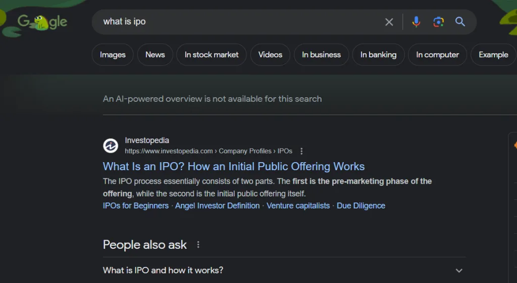Click into the search input field
The height and width of the screenshot is (283, 517).
pyautogui.click(x=237, y=22)
